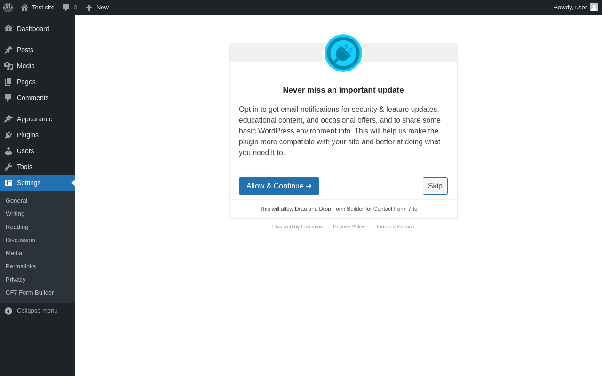
Task: Click Allow & Continue button
Action: (279, 186)
